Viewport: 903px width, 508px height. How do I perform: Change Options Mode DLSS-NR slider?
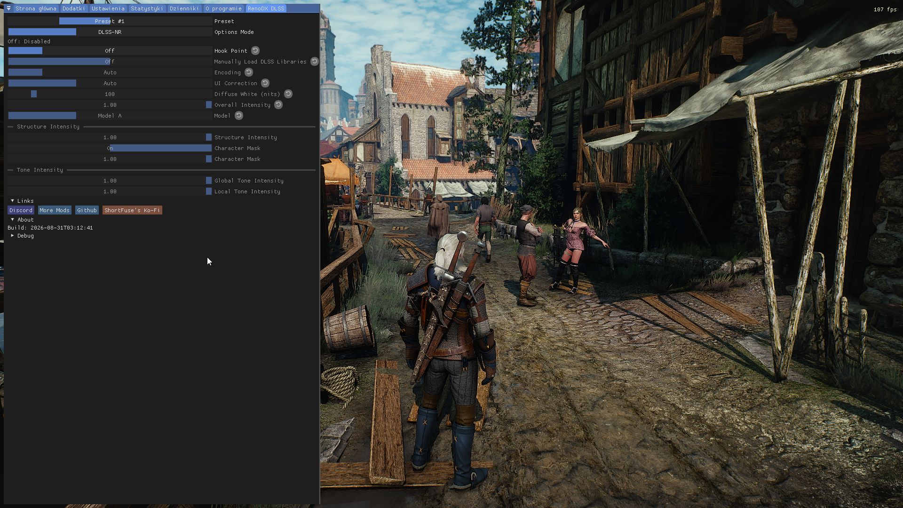110,32
